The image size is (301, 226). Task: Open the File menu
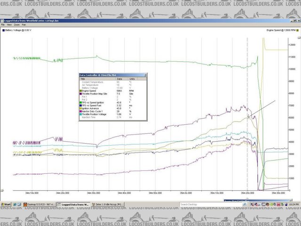3,25
